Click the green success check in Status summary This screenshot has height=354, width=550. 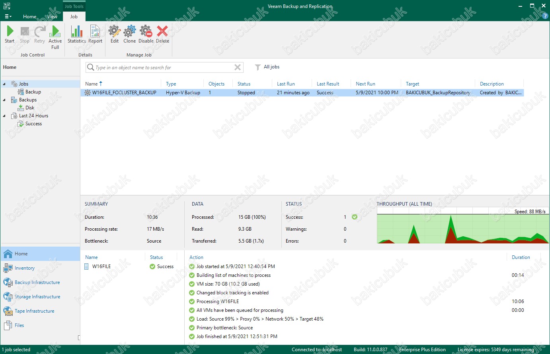coord(355,217)
